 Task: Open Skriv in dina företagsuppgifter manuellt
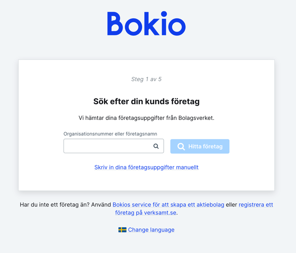click(x=146, y=167)
